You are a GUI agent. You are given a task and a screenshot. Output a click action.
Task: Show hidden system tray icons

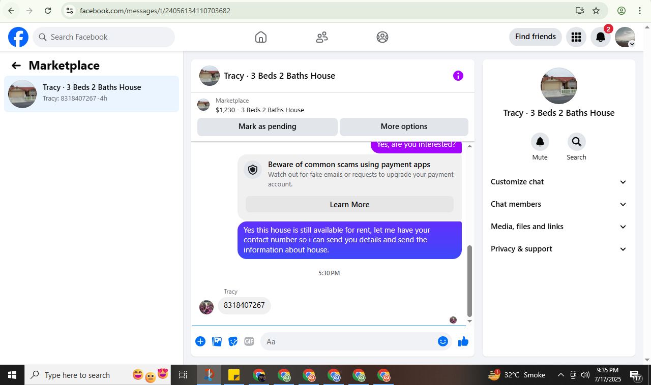[x=561, y=375]
